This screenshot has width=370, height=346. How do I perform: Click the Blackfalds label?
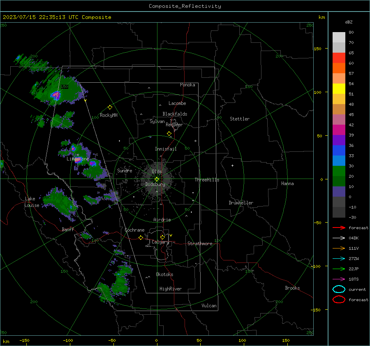175,114
